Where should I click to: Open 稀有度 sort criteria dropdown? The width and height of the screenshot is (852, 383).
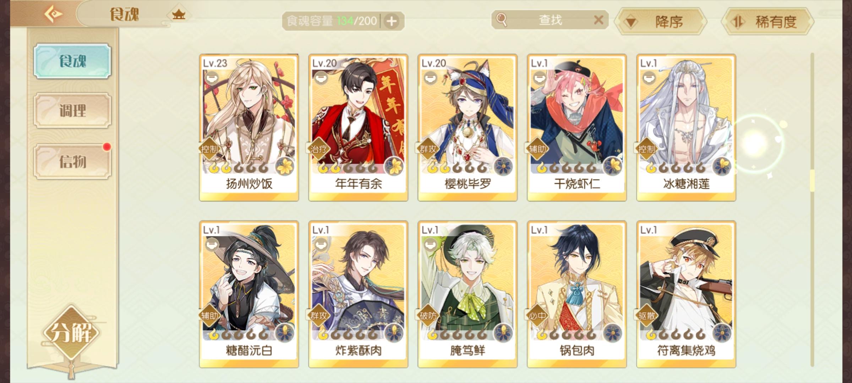768,22
